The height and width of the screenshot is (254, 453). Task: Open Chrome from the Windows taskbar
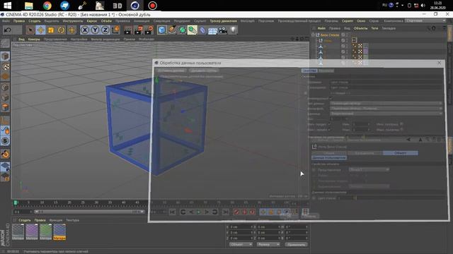(x=47, y=6)
